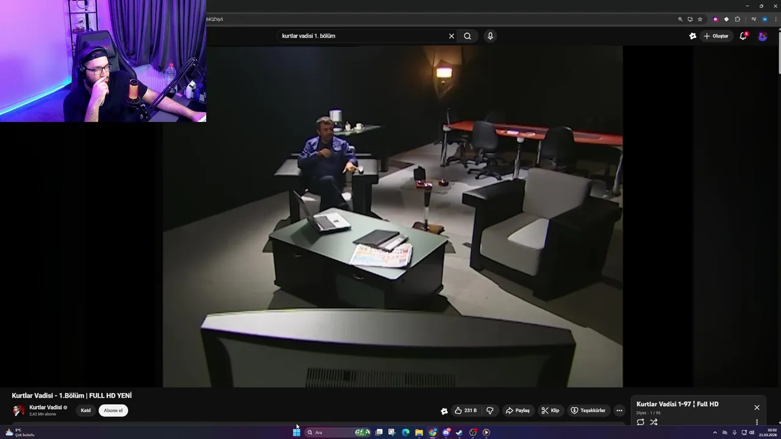Open the YouTube account avatar menu

pos(763,36)
